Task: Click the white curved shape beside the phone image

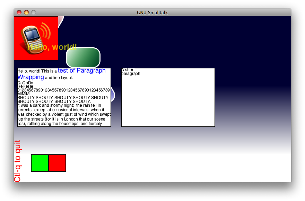Action: pyautogui.click(x=61, y=21)
